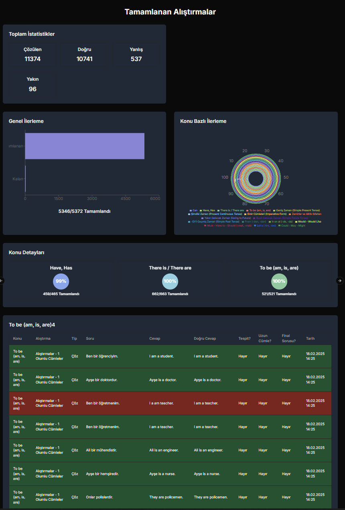This screenshot has height=510, width=345.
Task: Click the Konu column header
Action: pyautogui.click(x=17, y=339)
